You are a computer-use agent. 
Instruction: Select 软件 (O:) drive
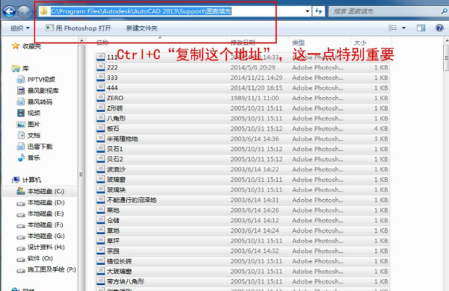coord(34,258)
